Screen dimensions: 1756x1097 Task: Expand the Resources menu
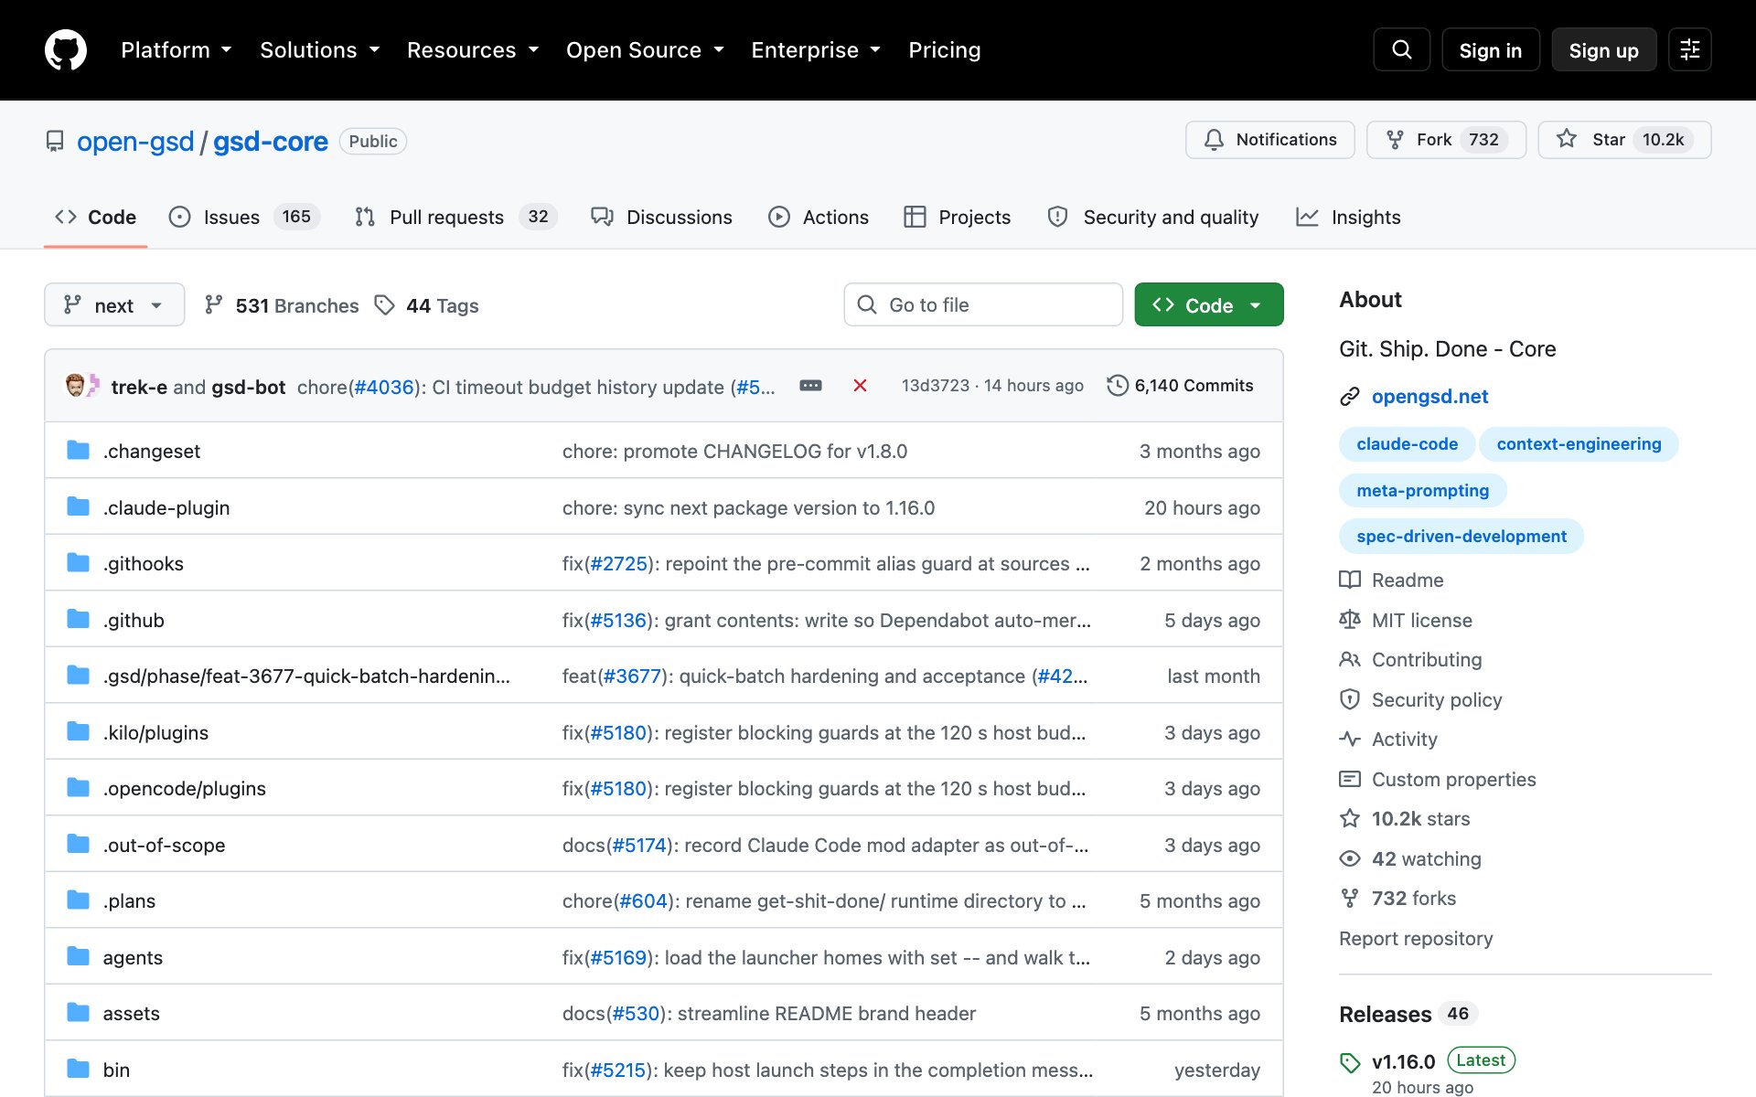click(473, 50)
